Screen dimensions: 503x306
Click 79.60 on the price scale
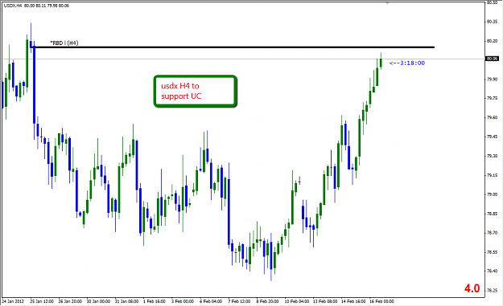492,117
